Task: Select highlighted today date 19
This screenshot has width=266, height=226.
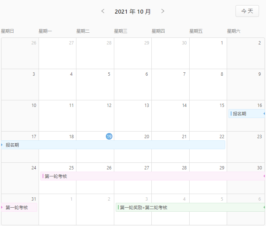Action: click(109, 136)
